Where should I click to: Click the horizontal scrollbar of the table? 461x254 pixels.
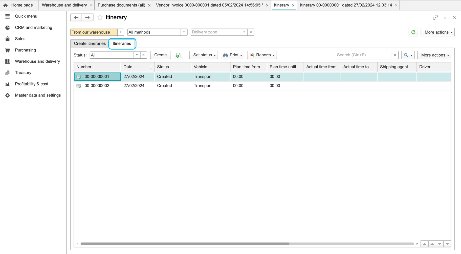click(185, 244)
